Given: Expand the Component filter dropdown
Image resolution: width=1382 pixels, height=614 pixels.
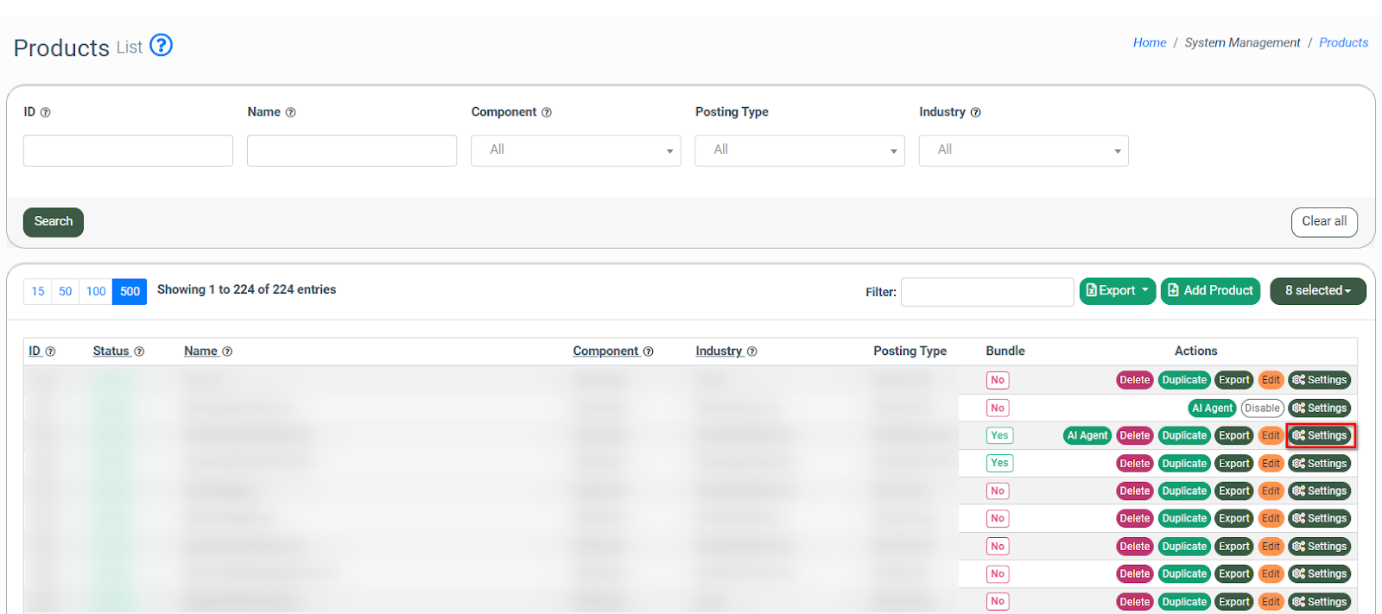Looking at the screenshot, I should point(575,150).
